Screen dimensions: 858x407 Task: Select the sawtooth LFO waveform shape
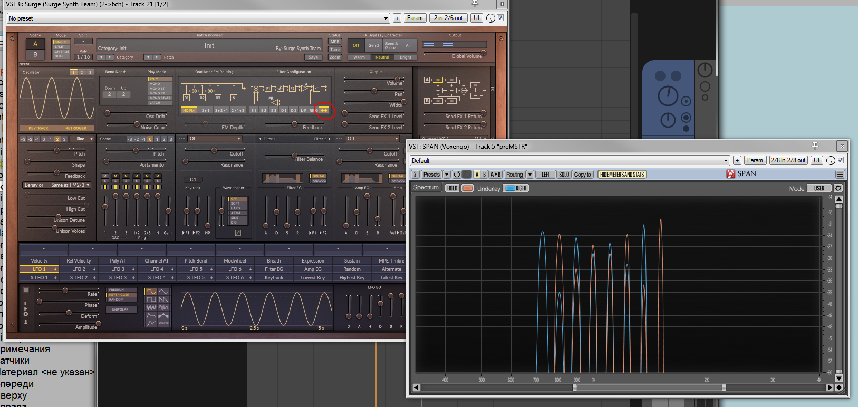(164, 299)
